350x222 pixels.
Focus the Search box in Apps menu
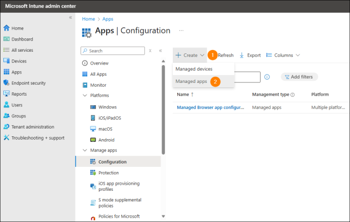(113, 51)
